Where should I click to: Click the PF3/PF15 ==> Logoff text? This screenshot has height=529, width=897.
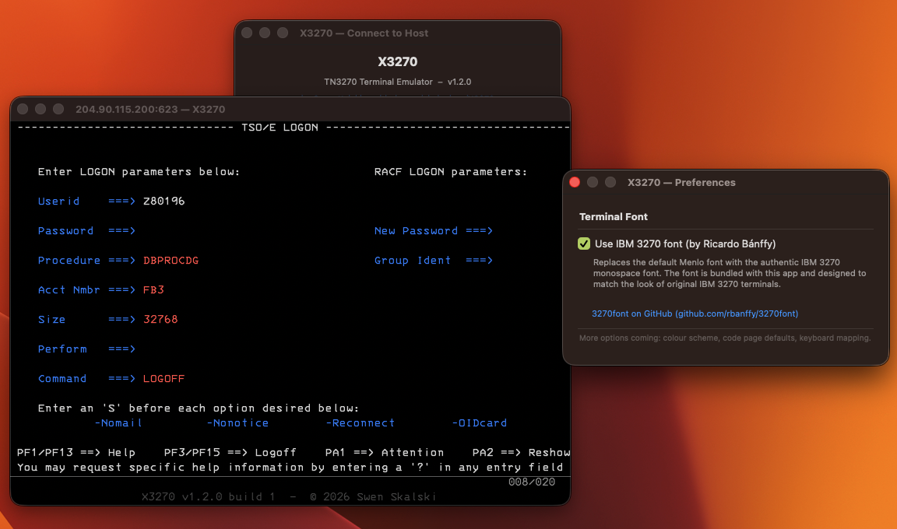click(230, 453)
